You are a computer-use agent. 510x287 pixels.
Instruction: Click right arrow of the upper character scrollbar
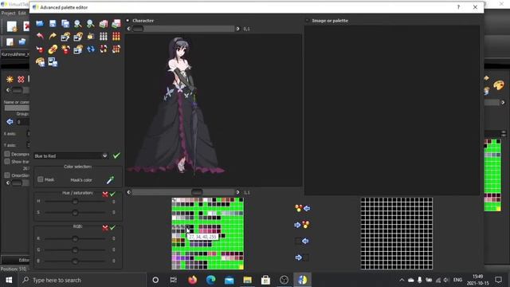(237, 29)
